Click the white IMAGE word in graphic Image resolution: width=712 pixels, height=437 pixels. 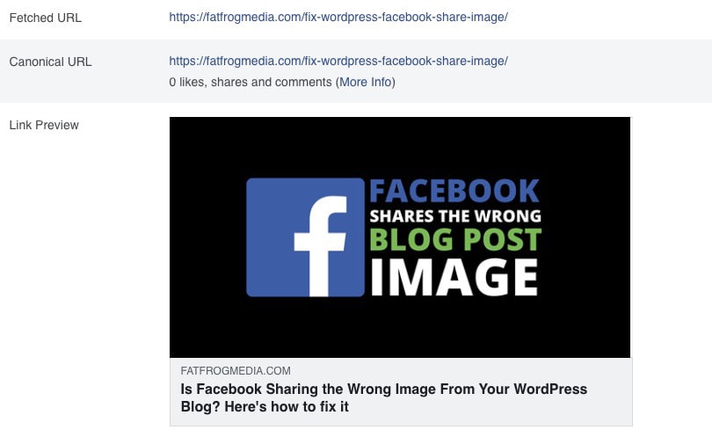point(454,278)
